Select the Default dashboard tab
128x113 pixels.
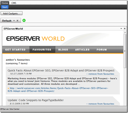click(7, 21)
